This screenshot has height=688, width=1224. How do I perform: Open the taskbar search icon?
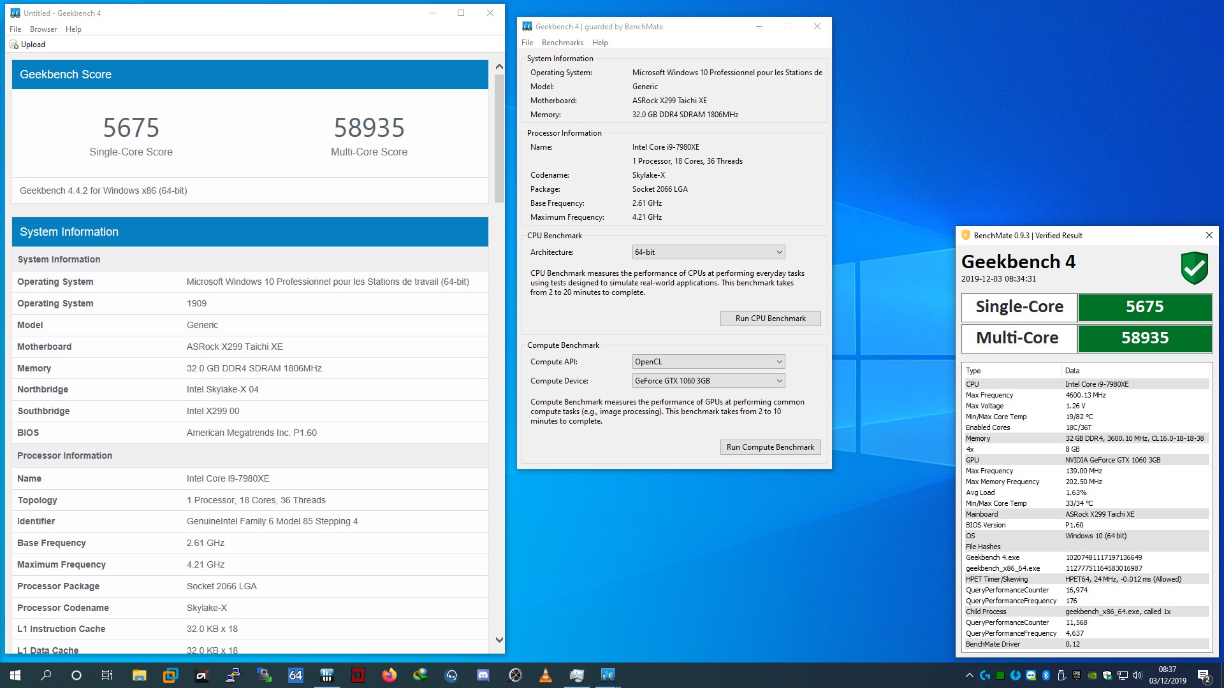click(x=46, y=675)
